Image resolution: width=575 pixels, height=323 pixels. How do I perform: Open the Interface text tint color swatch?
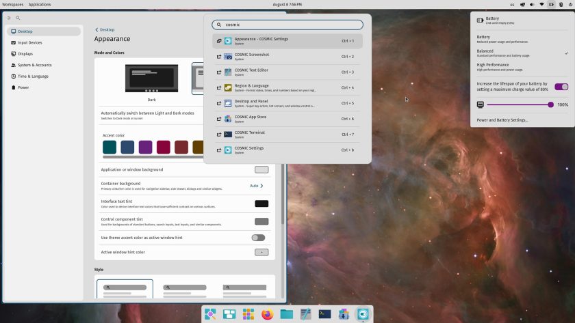coord(261,203)
